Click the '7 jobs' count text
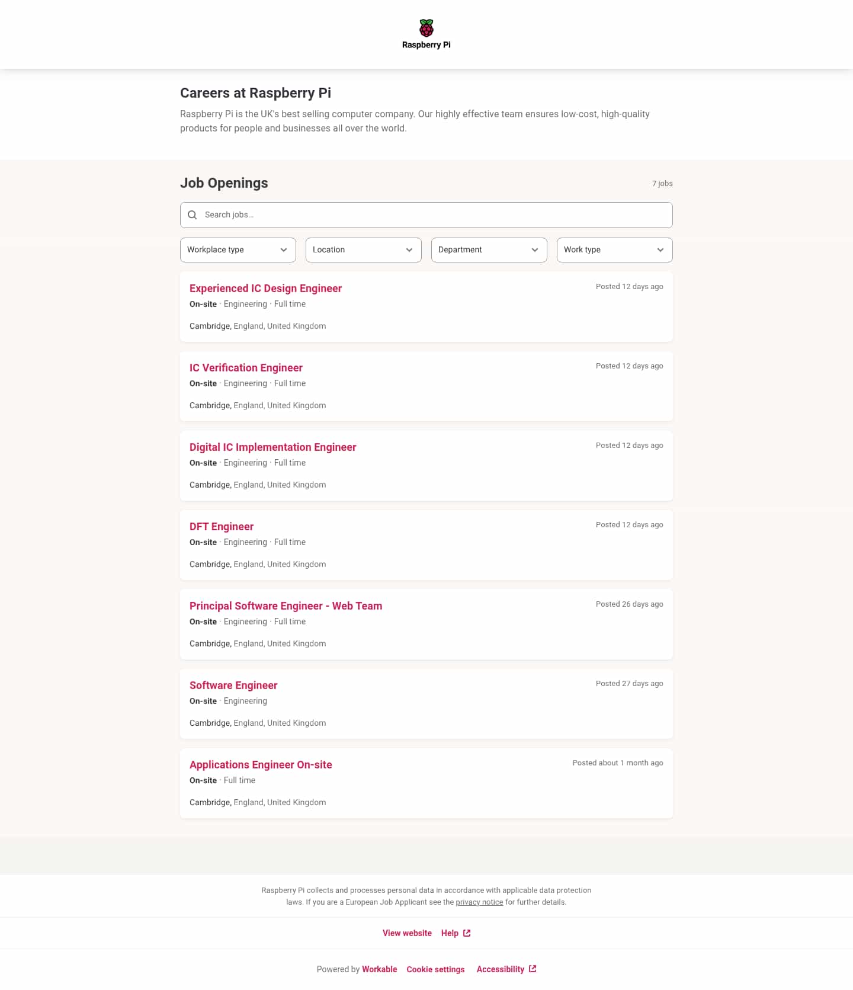The width and height of the screenshot is (853, 990). tap(662, 184)
